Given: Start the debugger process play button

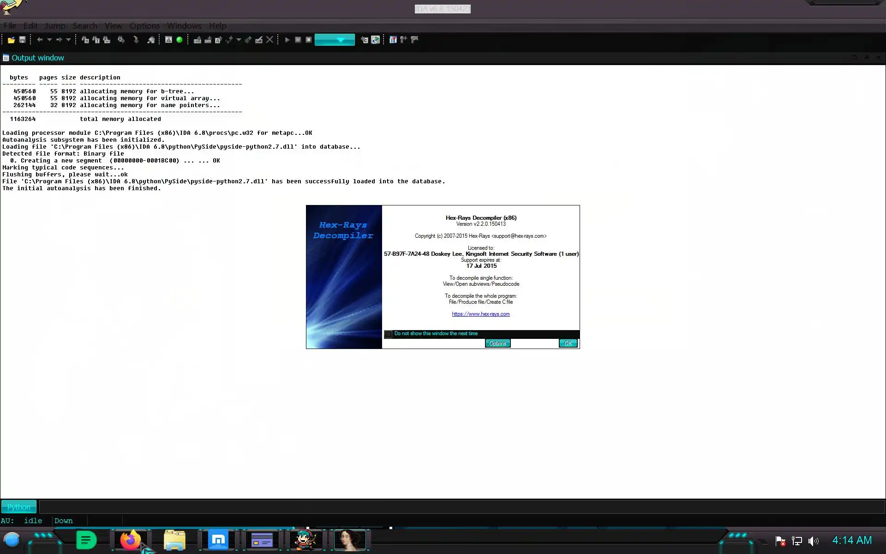Looking at the screenshot, I should (287, 40).
